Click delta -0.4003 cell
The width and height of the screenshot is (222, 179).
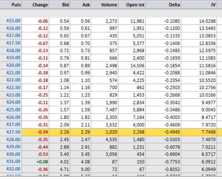[x=172, y=117]
